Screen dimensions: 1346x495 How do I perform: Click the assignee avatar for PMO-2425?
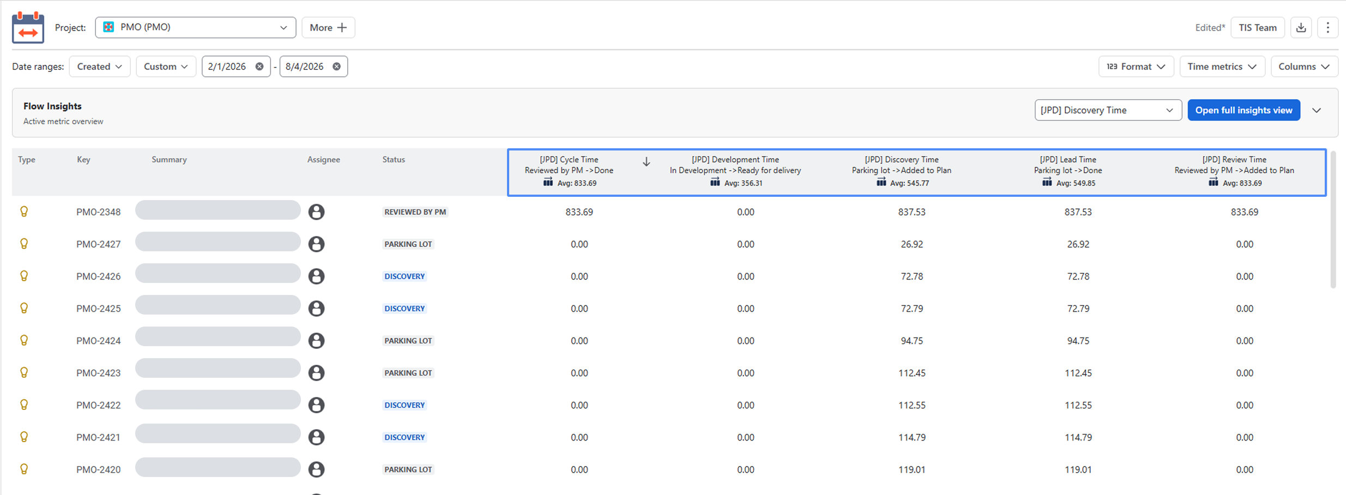point(316,308)
